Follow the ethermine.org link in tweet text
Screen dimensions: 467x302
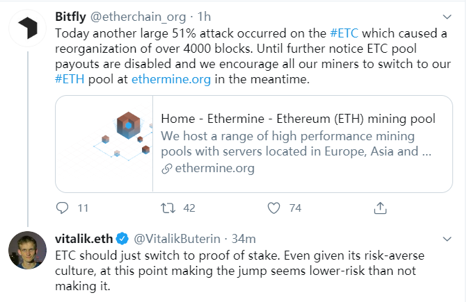171,79
